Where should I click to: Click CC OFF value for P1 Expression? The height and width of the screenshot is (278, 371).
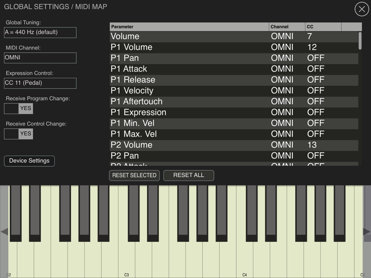click(316, 113)
